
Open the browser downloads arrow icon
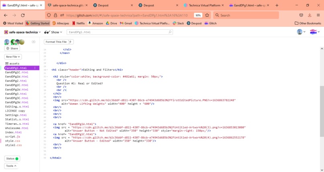[310, 15]
